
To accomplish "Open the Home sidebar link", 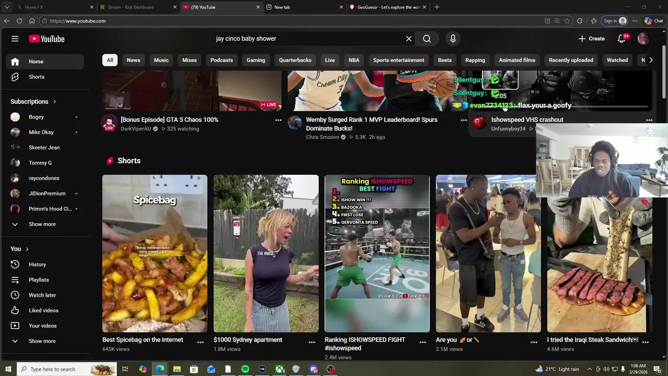I will [x=45, y=62].
